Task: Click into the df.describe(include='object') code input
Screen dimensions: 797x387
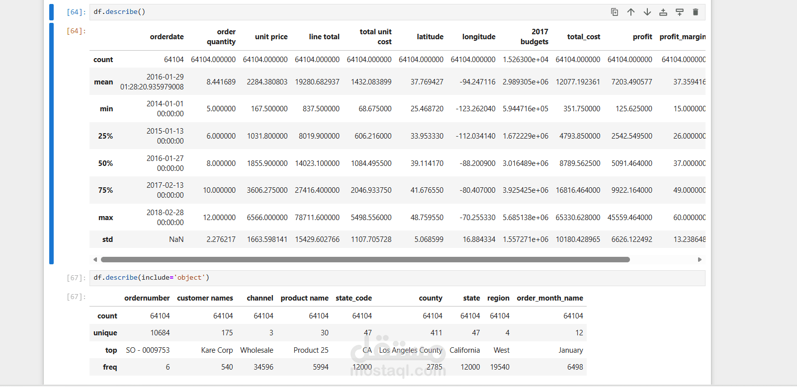Action: click(x=397, y=278)
